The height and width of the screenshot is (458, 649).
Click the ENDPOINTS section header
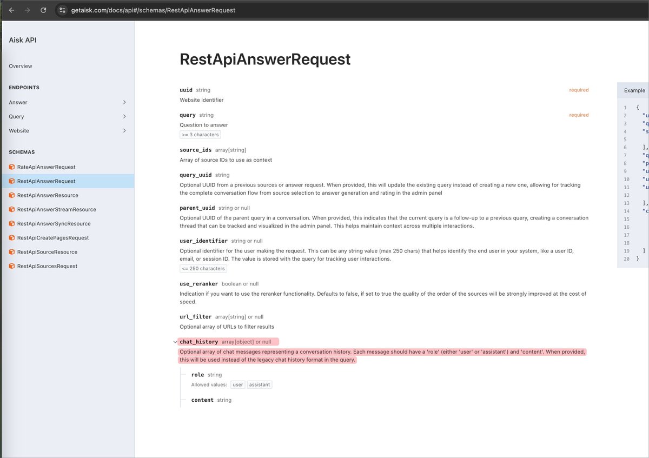(24, 88)
